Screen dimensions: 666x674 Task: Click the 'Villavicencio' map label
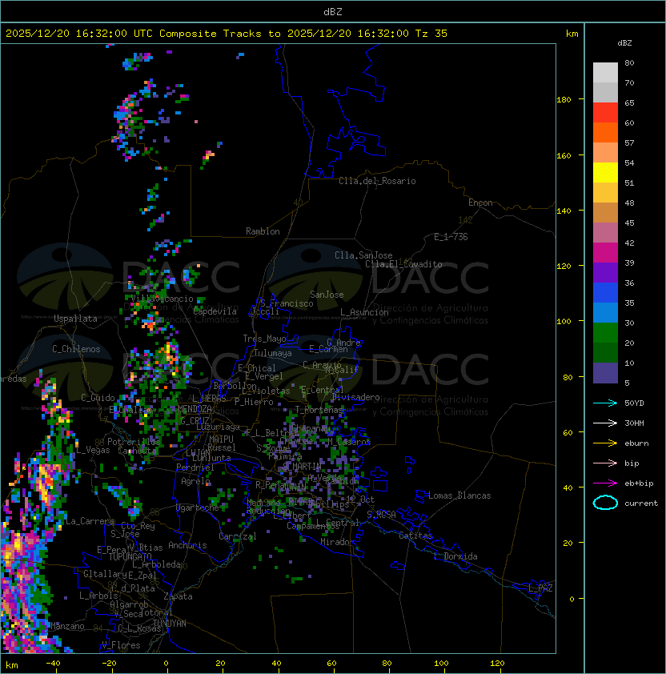pyautogui.click(x=162, y=299)
